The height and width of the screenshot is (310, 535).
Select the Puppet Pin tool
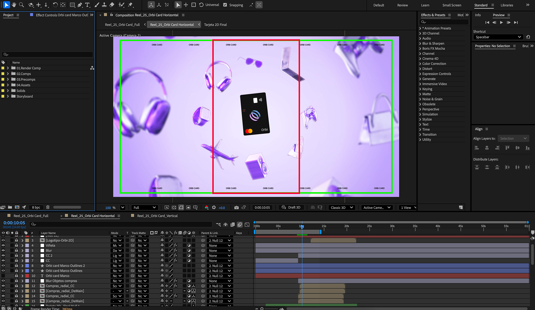(130, 5)
